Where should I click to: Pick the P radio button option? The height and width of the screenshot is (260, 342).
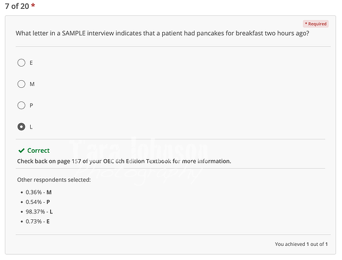point(21,106)
